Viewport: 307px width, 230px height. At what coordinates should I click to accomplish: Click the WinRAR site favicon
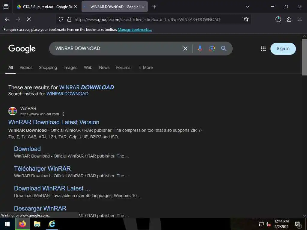coord(13,111)
